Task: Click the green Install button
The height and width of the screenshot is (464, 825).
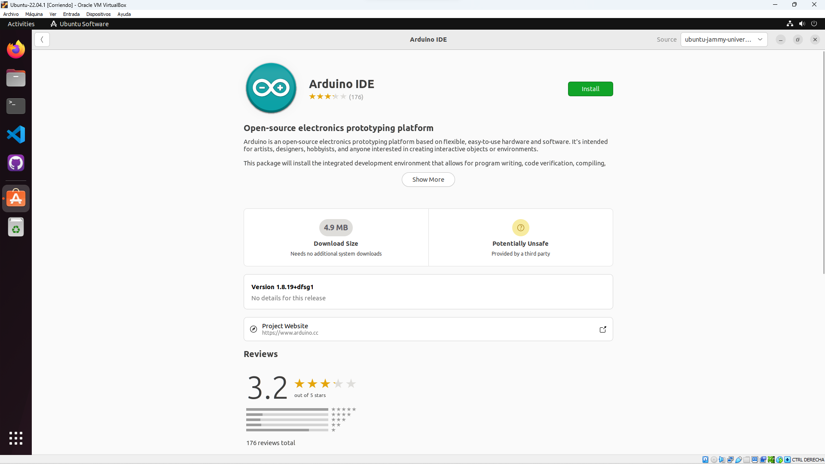Action: [590, 89]
